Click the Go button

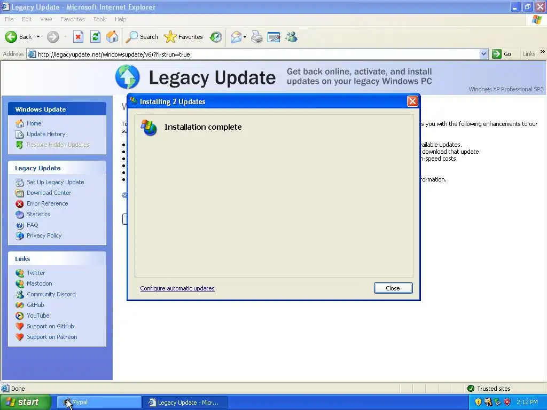point(502,54)
